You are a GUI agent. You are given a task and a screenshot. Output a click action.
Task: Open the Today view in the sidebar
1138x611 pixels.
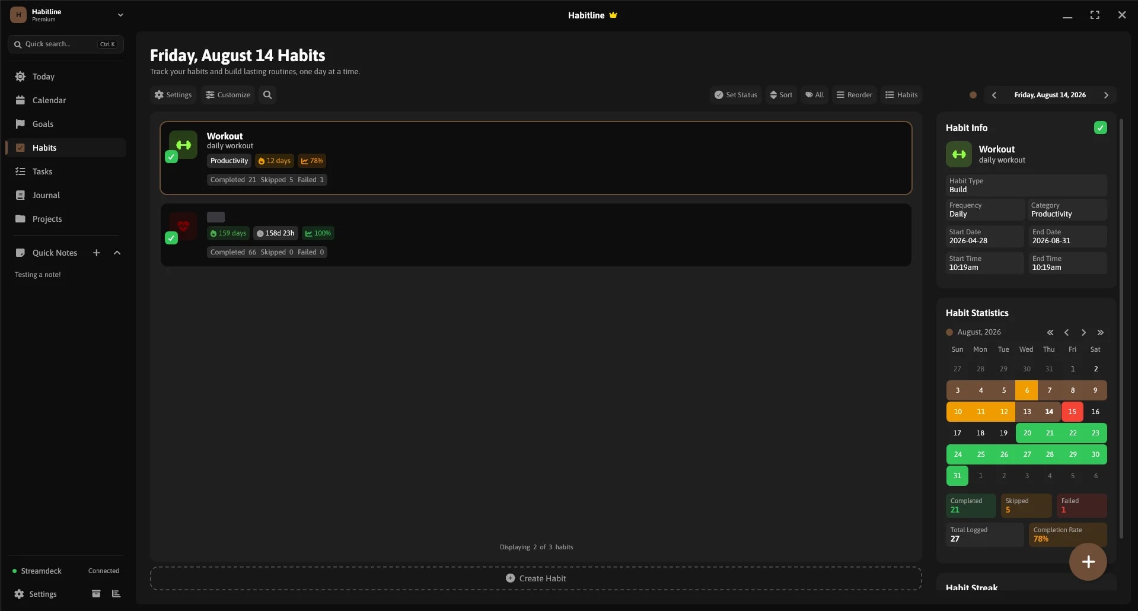(65, 77)
